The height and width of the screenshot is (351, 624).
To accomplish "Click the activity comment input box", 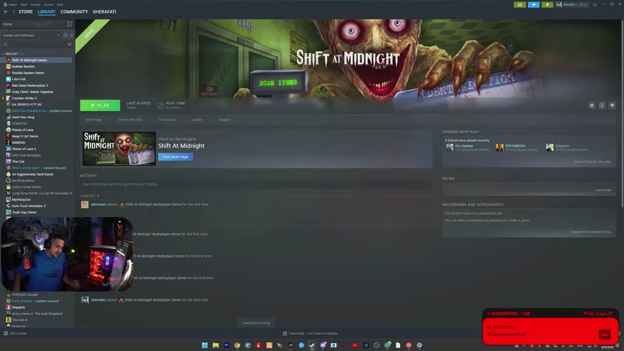I will coord(256,184).
